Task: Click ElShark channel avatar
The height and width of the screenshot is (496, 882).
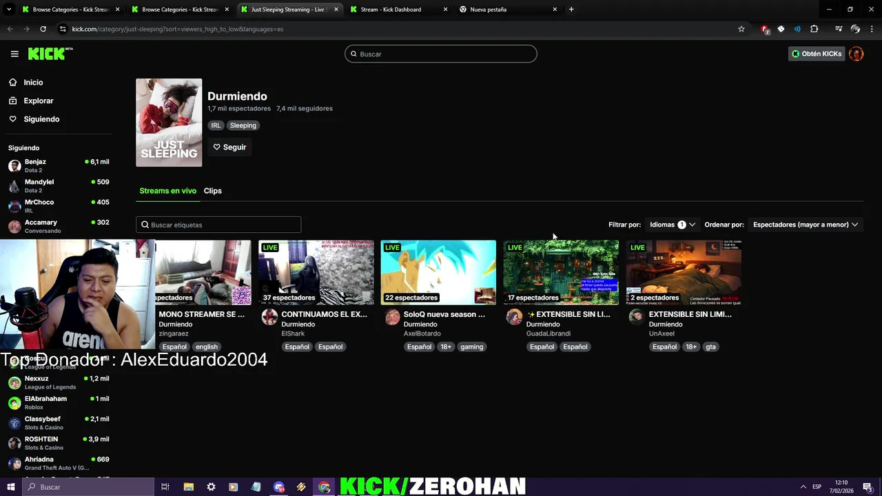Action: point(269,317)
